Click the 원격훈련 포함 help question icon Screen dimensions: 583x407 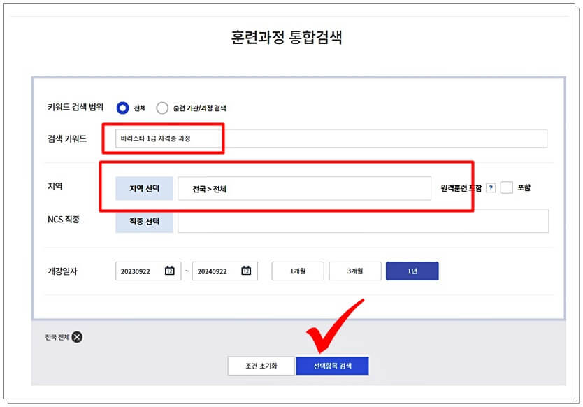pos(491,188)
